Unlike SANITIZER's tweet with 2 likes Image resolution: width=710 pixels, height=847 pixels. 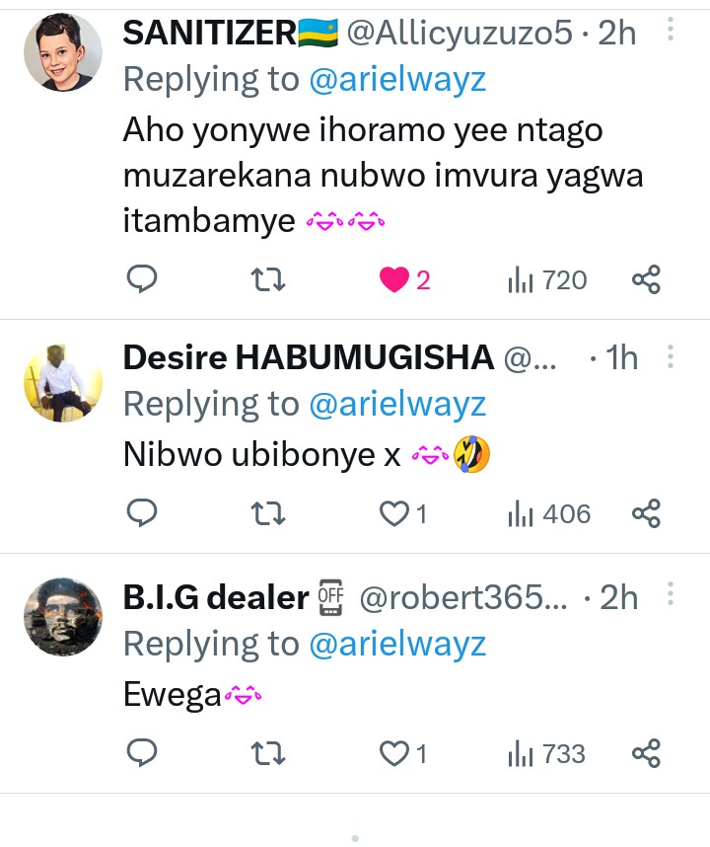(x=394, y=280)
